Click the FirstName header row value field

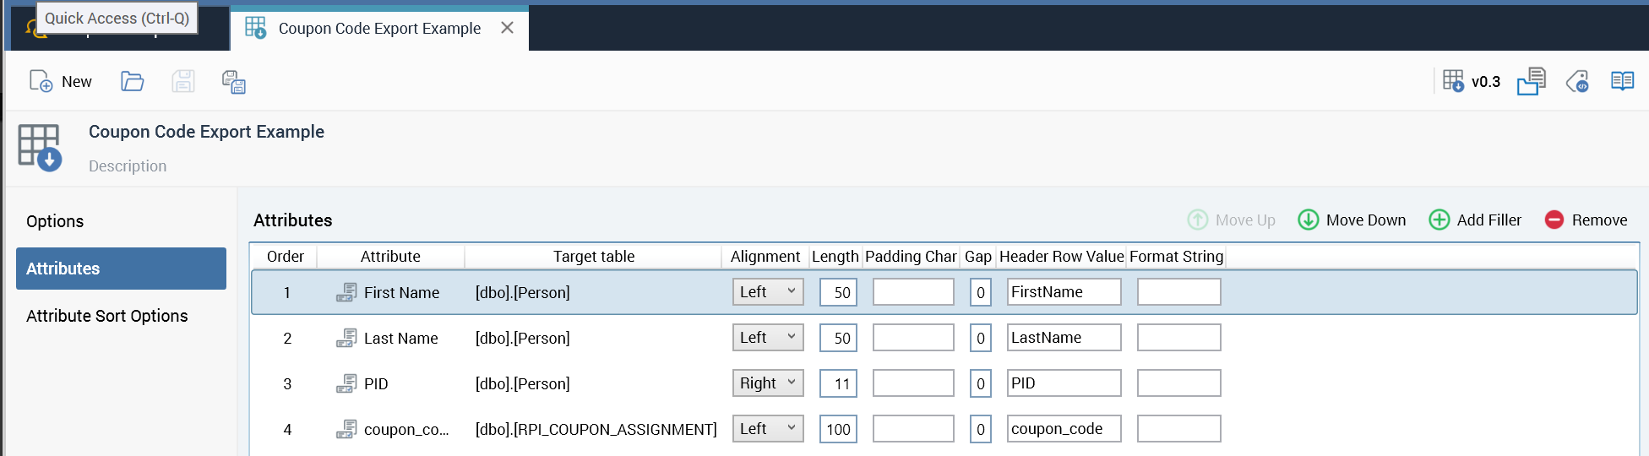tap(1063, 292)
